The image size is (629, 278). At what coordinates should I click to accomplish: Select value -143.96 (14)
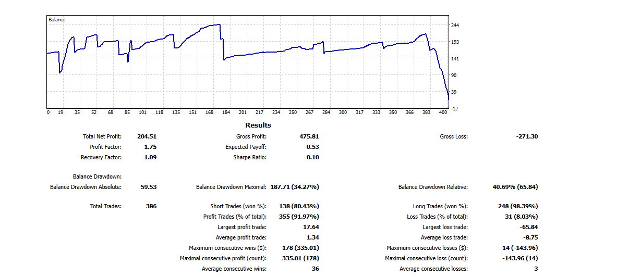tap(520, 259)
